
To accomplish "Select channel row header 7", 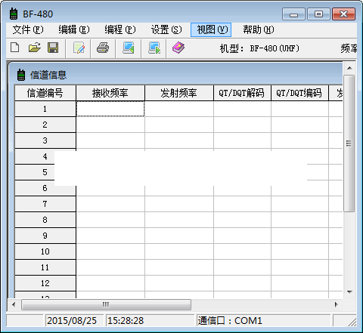I will tap(45, 204).
